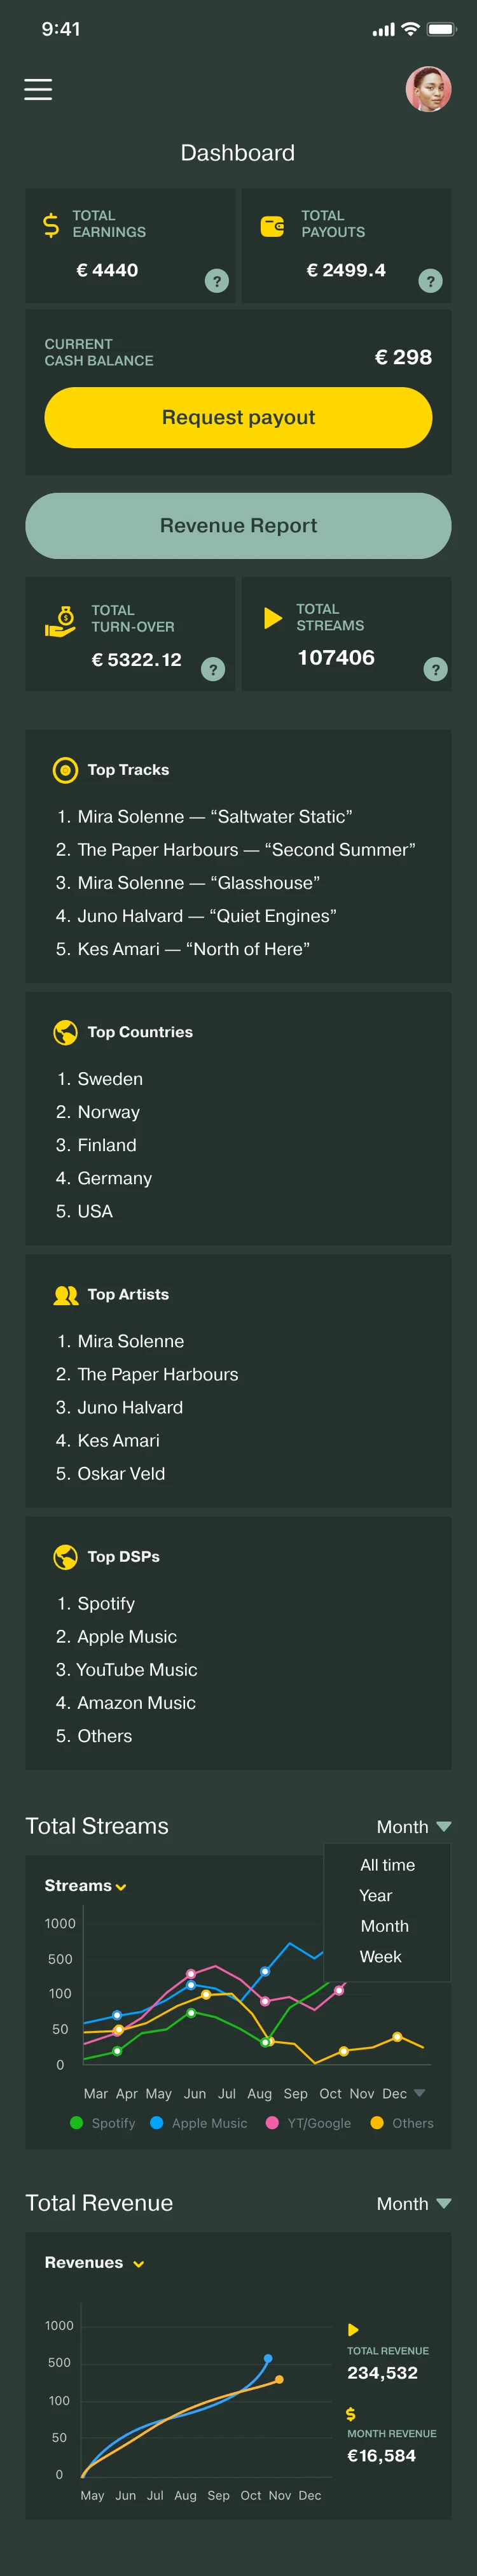Expand the Streams chart selector
Image resolution: width=477 pixels, height=2576 pixels.
[86, 1886]
